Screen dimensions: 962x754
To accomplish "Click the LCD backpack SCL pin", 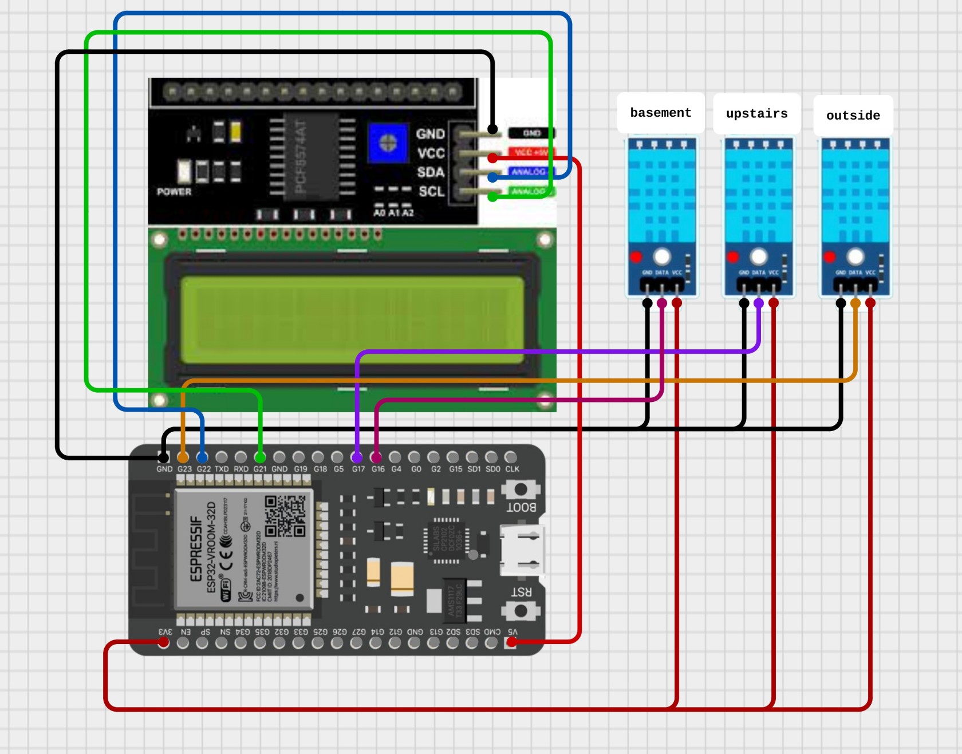I will tap(492, 196).
